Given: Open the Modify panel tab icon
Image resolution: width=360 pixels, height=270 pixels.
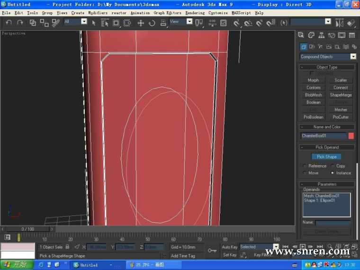Looking at the screenshot, I should (x=311, y=35).
